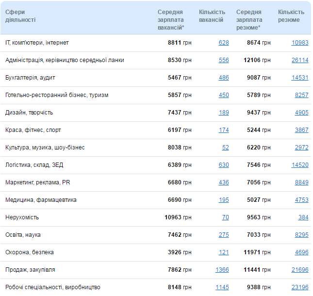
Task: Click the 384 resumes link for Нерухомість
Action: tap(303, 217)
